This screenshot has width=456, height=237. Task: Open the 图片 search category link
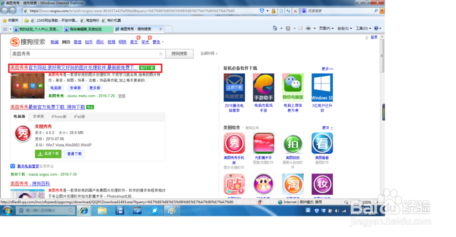click(100, 42)
